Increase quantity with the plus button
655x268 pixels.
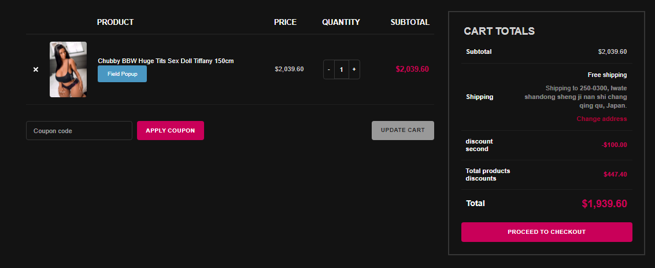click(354, 69)
